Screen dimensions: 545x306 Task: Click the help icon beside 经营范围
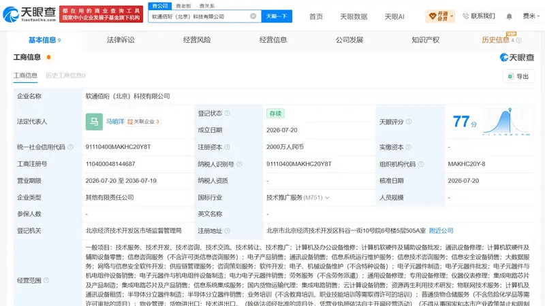click(x=46, y=280)
